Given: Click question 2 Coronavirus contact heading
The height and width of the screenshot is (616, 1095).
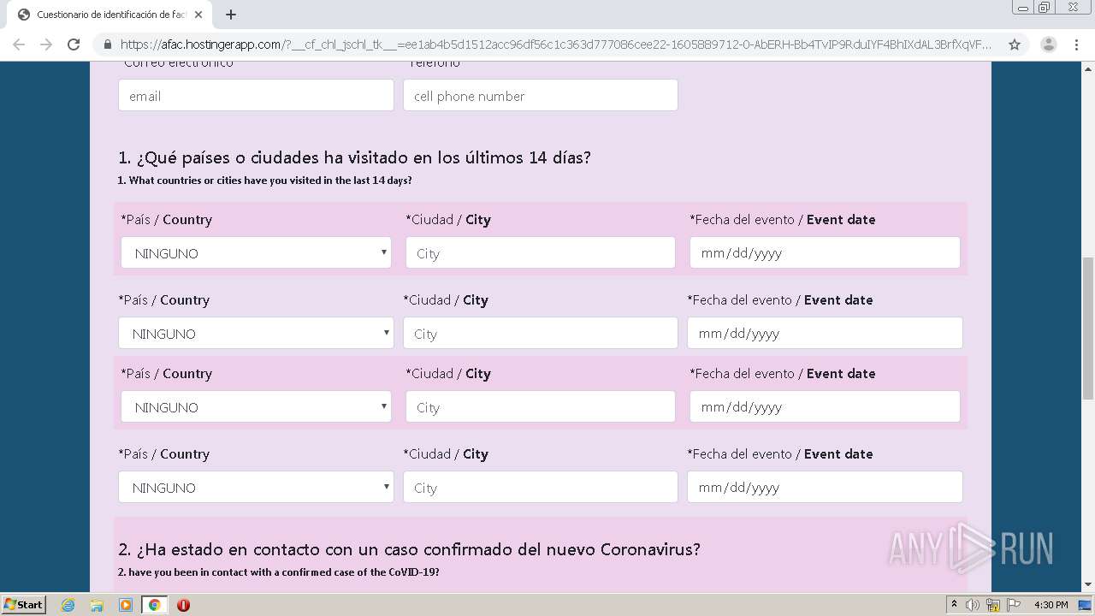Looking at the screenshot, I should click(409, 549).
